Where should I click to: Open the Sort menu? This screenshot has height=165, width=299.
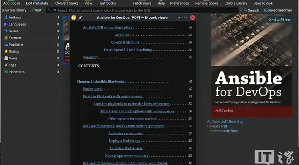coord(36,10)
